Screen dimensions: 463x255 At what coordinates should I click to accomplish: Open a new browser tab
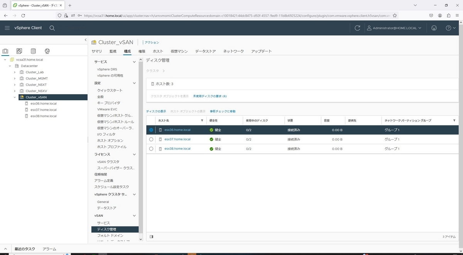click(70, 5)
